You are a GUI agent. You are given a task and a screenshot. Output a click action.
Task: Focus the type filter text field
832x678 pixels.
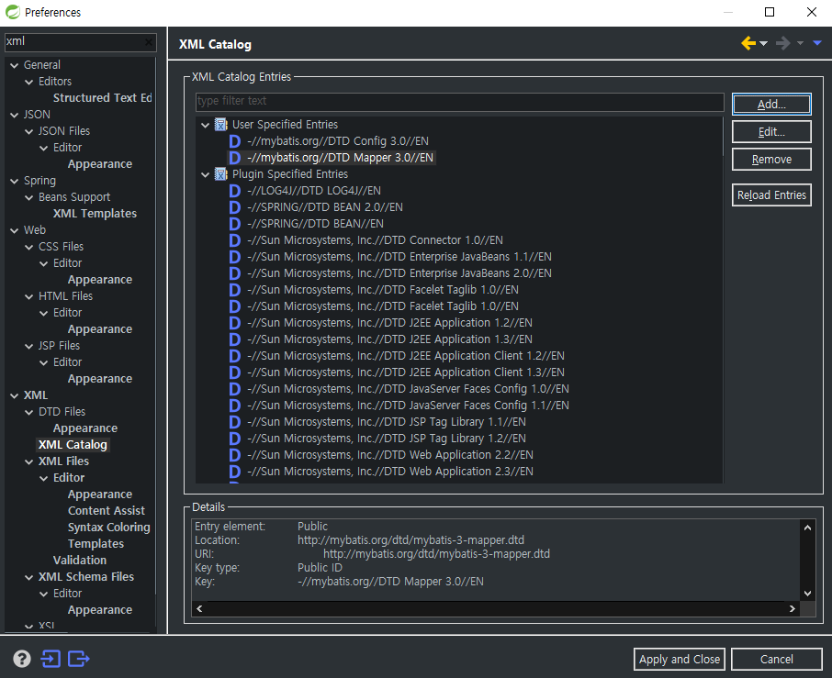[459, 101]
